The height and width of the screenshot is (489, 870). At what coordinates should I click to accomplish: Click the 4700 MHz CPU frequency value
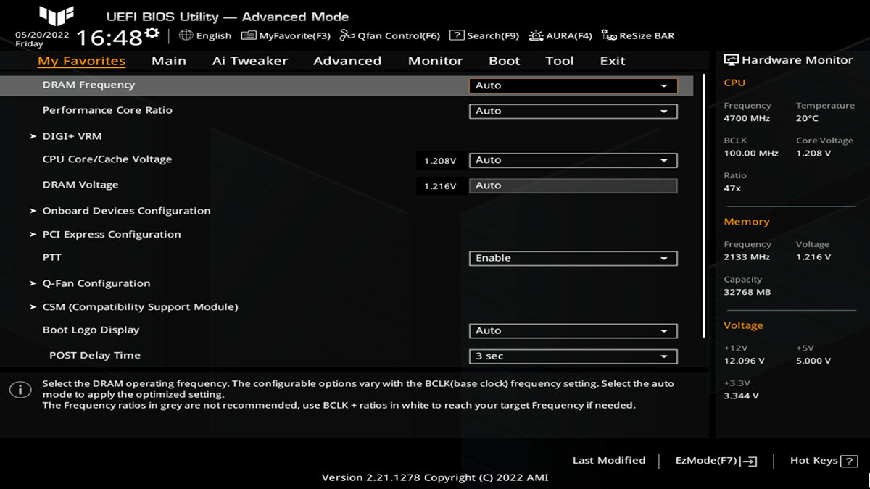pyautogui.click(x=747, y=118)
